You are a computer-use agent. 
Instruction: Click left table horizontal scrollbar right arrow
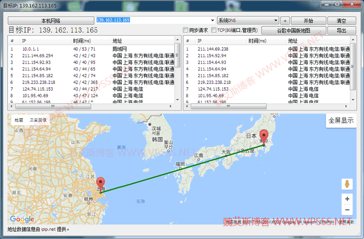(x=171, y=106)
